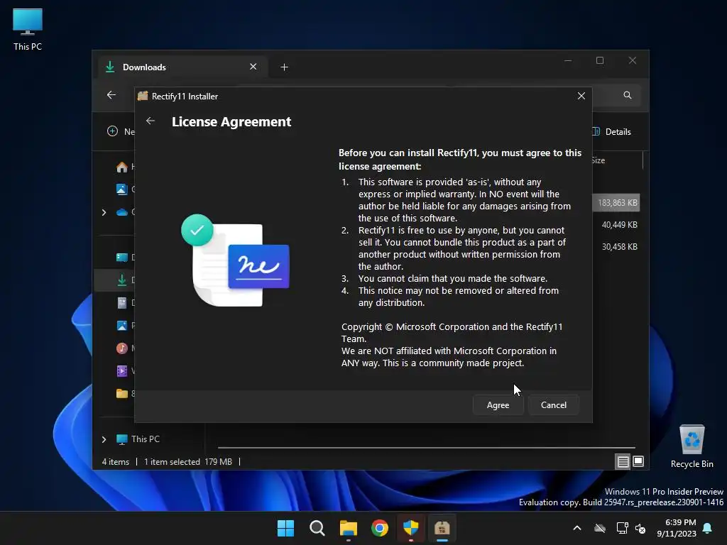Open the notifications bell icon
This screenshot has height=545, width=727.
pyautogui.click(x=708, y=528)
